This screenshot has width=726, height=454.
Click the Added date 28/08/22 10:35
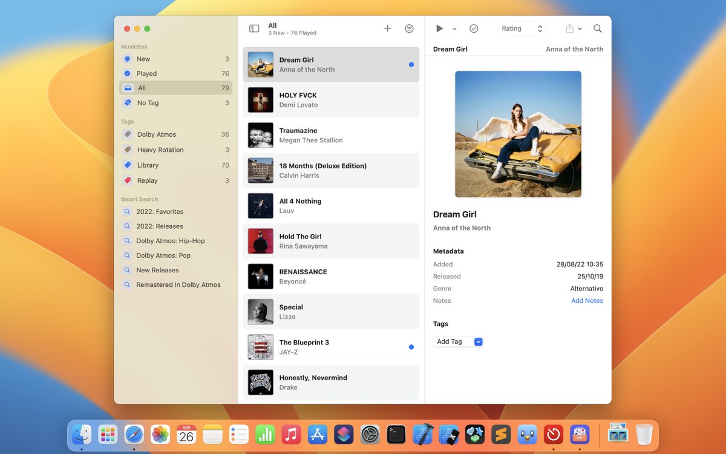coord(580,264)
